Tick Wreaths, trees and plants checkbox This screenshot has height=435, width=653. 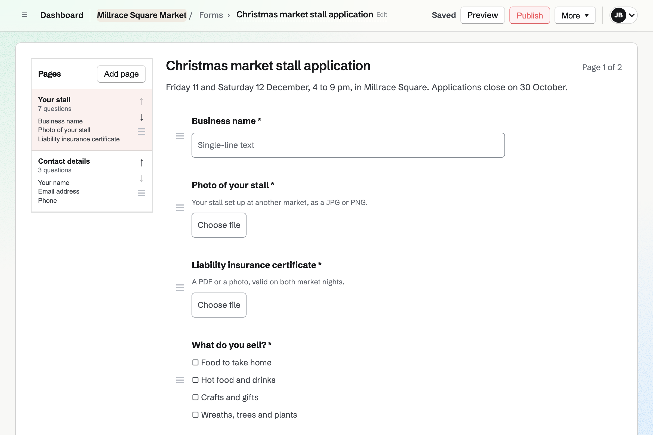point(195,415)
